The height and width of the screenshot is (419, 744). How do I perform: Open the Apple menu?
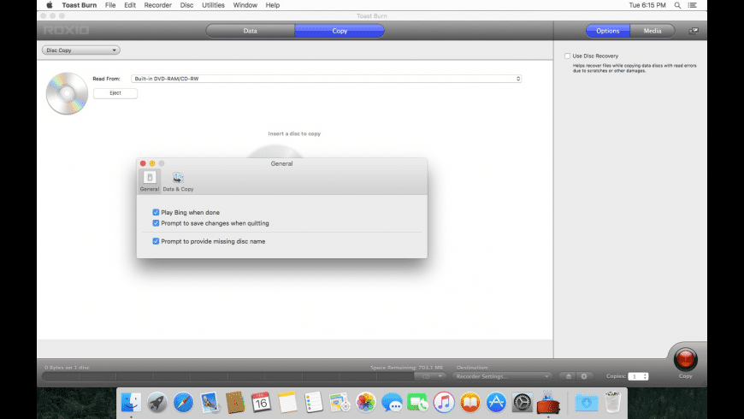(x=50, y=5)
